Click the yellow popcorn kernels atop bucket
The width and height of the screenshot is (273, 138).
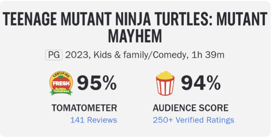165,75
